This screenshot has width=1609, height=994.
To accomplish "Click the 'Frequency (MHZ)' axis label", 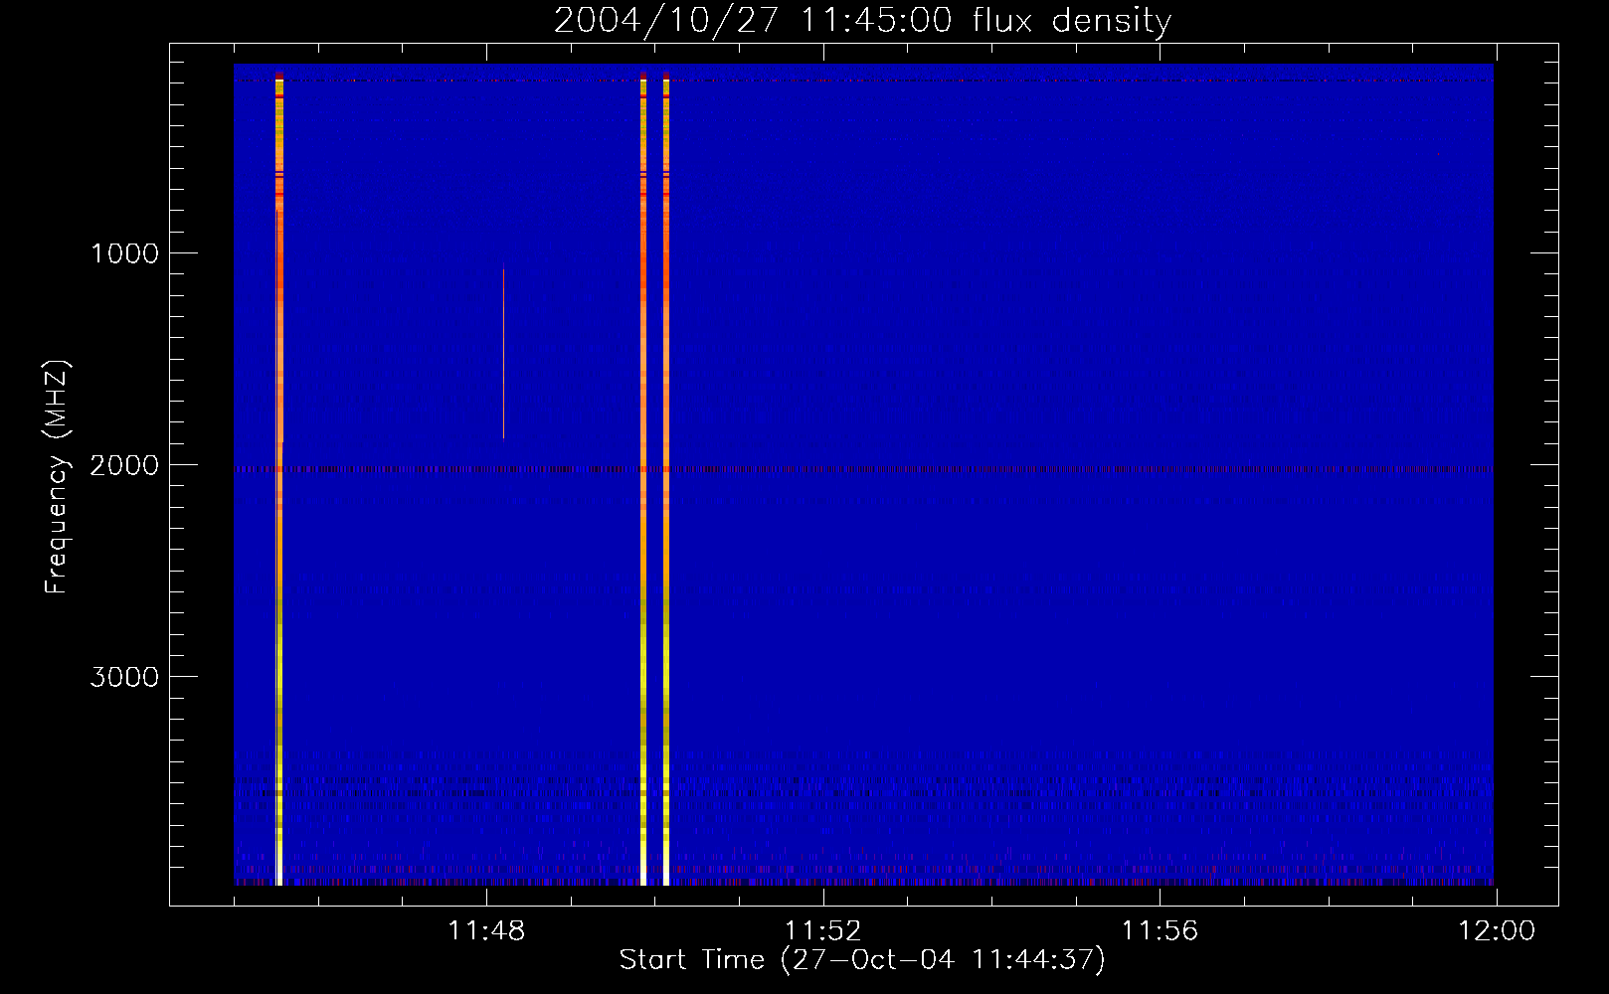I will [x=57, y=477].
